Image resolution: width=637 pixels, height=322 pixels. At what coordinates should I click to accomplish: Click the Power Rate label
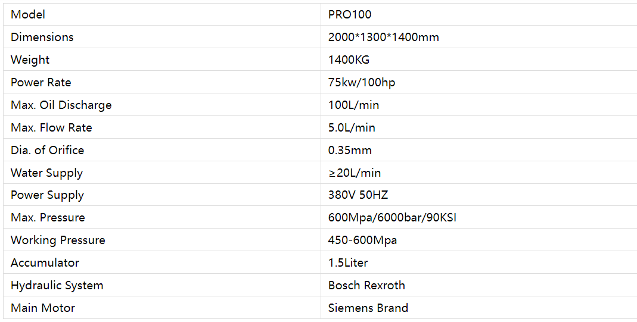coord(41,82)
